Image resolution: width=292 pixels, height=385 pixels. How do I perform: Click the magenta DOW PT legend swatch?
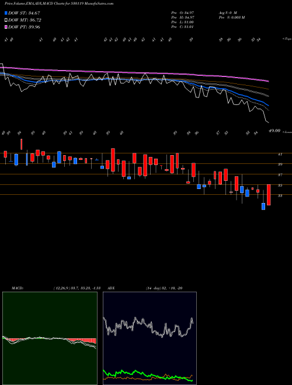pyautogui.click(x=6, y=27)
